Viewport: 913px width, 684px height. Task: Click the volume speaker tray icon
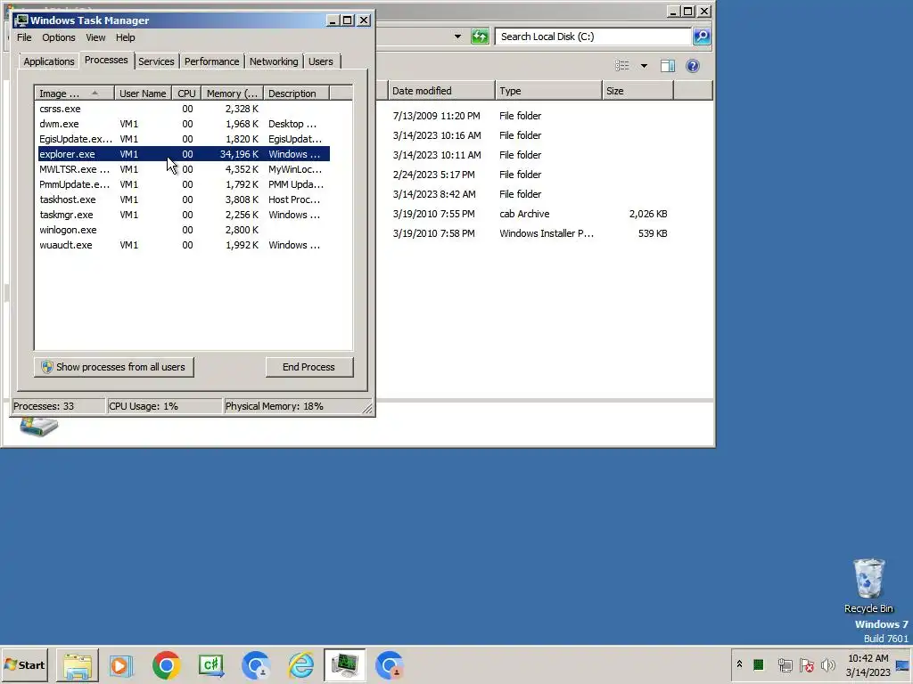click(827, 664)
